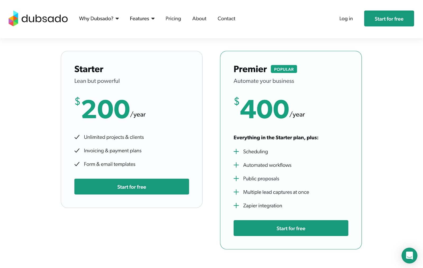Click the plus icon beside Scheduling
423x268 pixels.
coord(236,152)
